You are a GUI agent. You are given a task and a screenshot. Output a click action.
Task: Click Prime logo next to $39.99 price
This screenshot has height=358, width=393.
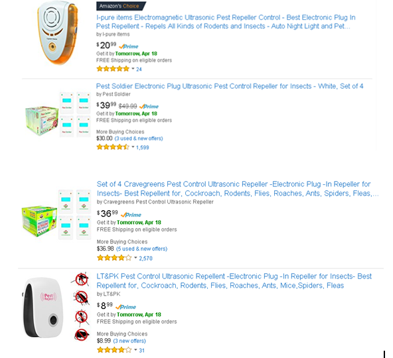pos(149,106)
